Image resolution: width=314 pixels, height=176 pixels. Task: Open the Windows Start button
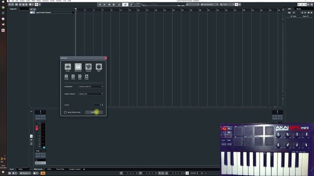pos(3,1)
